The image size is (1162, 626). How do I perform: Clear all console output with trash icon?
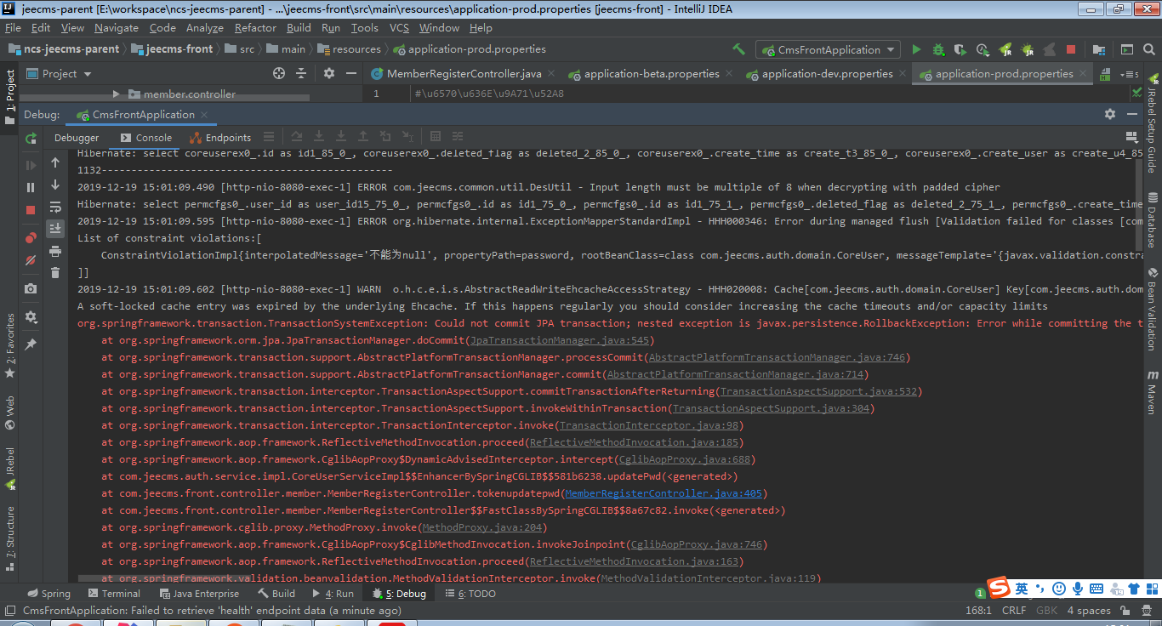pos(55,273)
